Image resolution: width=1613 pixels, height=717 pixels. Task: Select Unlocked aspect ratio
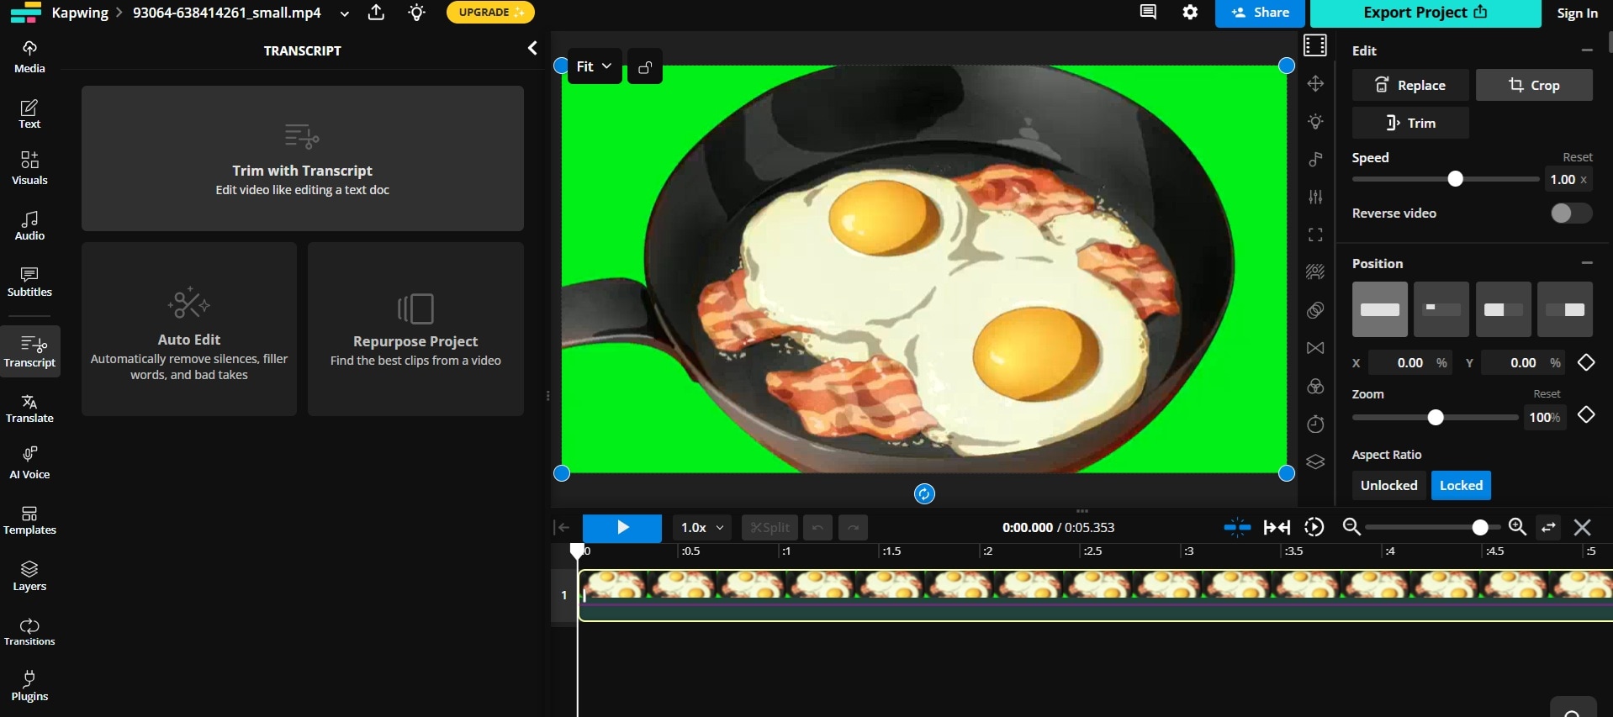(1388, 486)
